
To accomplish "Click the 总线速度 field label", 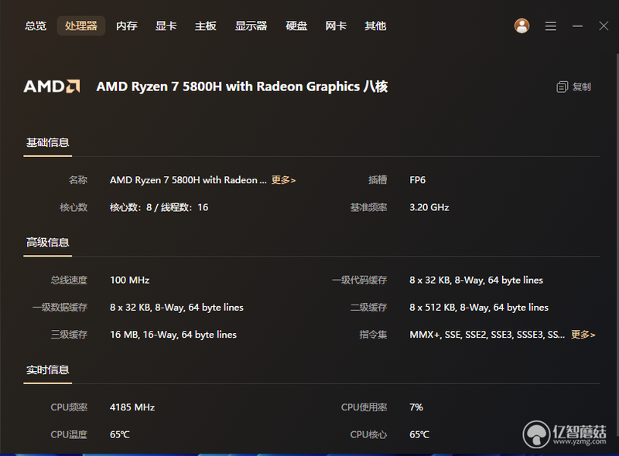I will tap(69, 281).
